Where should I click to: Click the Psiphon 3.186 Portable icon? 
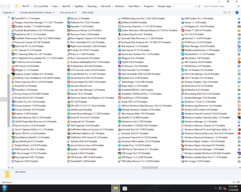(x=13, y=114)
